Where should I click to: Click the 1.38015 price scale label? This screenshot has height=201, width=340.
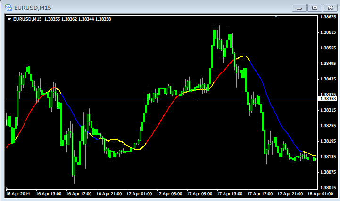pyautogui.click(x=328, y=188)
